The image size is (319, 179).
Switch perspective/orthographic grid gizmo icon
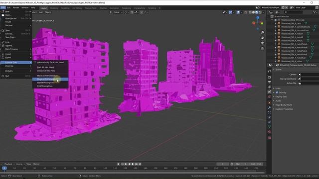(x=263, y=48)
